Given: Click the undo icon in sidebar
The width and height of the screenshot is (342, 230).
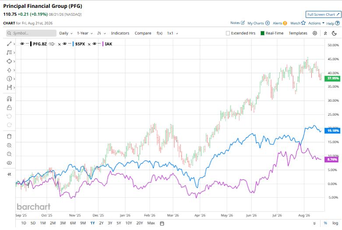Looking at the screenshot, I should pyautogui.click(x=9, y=116).
